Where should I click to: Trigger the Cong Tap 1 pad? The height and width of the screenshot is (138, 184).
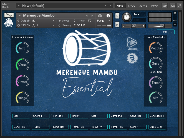21,127
